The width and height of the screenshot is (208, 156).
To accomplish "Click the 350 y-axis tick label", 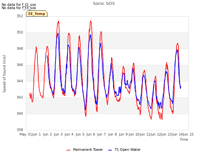I will point(20,32).
